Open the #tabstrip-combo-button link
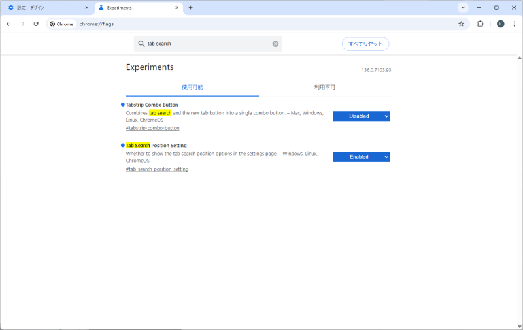 (x=152, y=128)
